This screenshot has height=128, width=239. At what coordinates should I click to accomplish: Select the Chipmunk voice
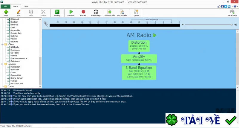15,19
